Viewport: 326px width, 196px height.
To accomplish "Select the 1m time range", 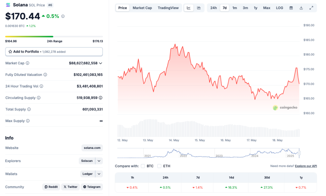I will pos(235,8).
